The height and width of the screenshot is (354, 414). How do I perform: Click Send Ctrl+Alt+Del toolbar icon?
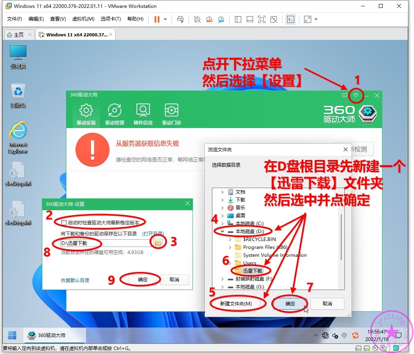click(x=180, y=19)
